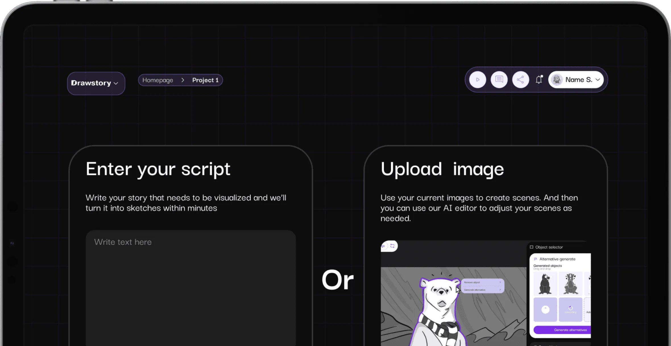Click the Alternative generate sparkle icon

(x=535, y=259)
